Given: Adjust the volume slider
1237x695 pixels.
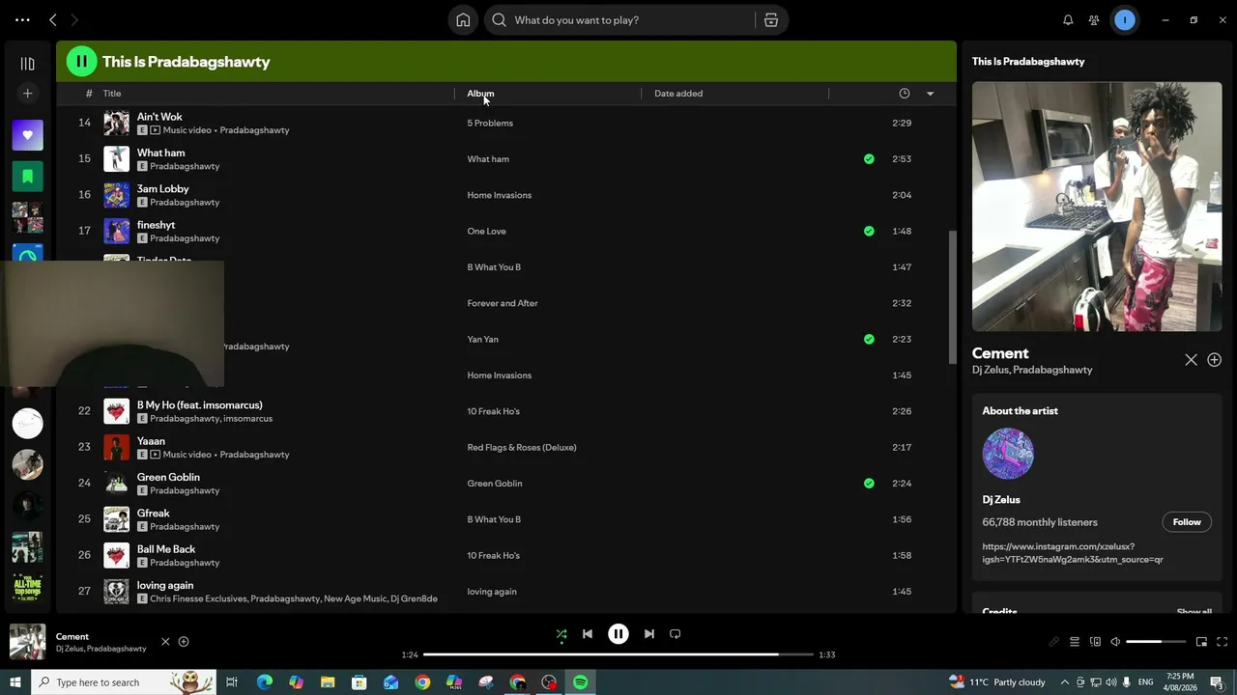Looking at the screenshot, I should point(1156,642).
